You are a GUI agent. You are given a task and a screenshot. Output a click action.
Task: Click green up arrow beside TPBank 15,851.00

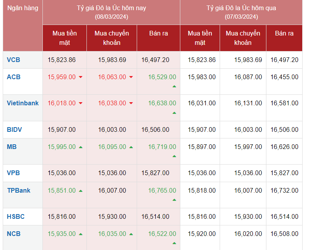(x=81, y=191)
